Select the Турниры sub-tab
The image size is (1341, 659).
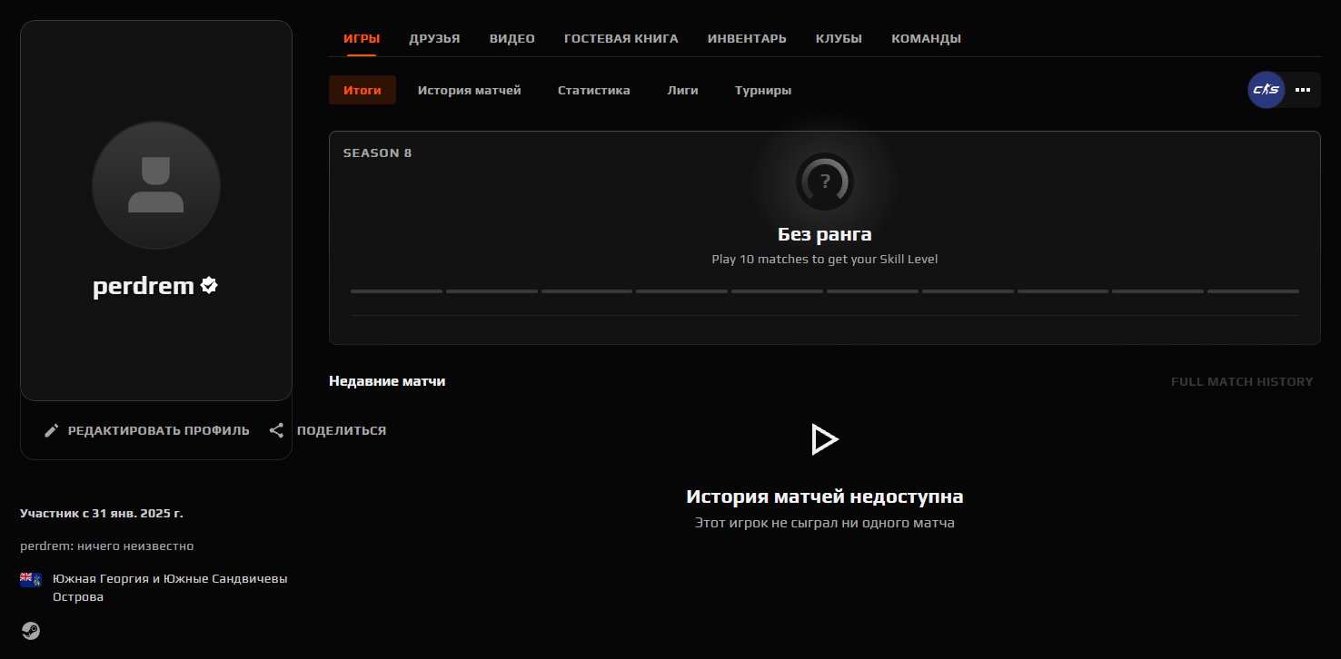tap(763, 90)
